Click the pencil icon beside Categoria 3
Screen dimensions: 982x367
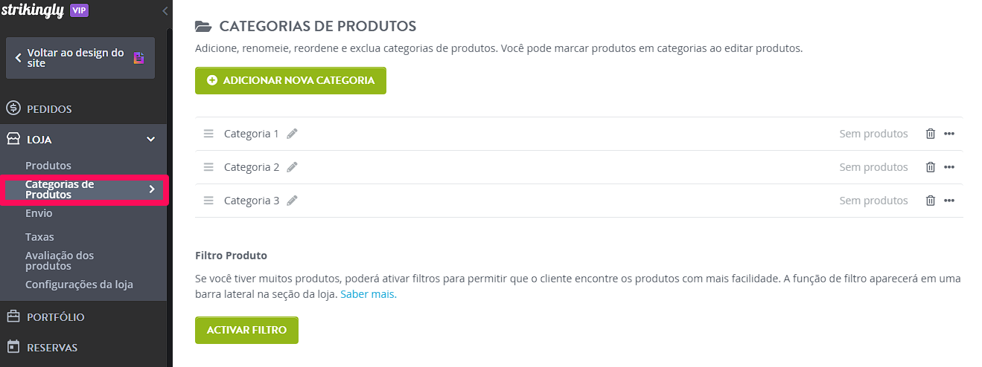pyautogui.click(x=292, y=201)
